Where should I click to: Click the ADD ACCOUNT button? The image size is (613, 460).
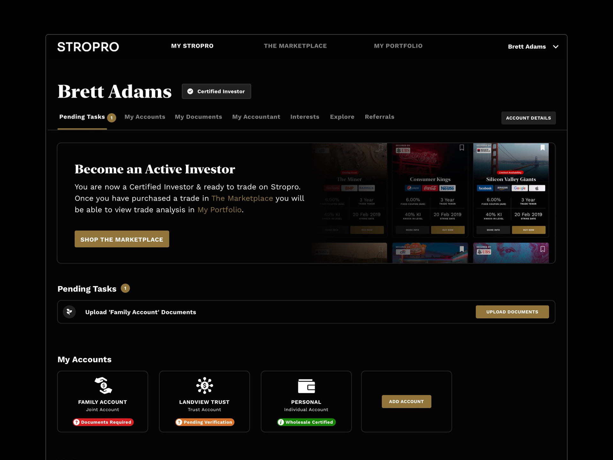[x=406, y=402]
